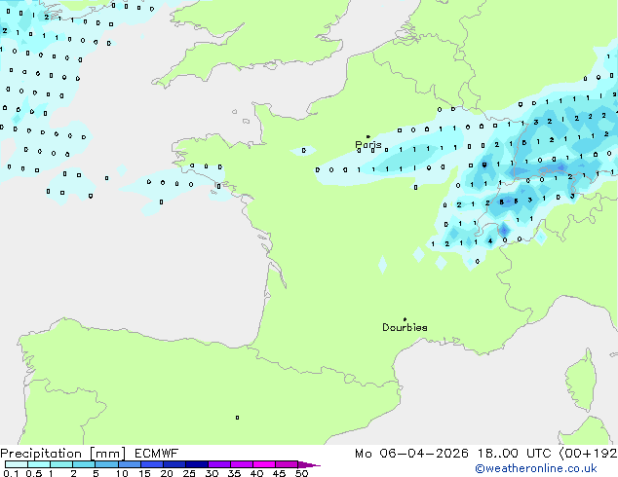Select the 5–10 mm legend swatch
618x477 pixels.
coord(106,464)
